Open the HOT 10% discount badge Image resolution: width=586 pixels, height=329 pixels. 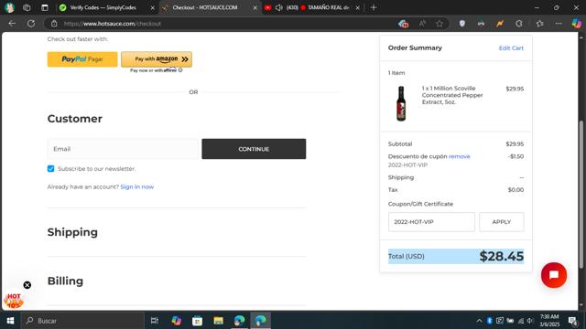14,301
